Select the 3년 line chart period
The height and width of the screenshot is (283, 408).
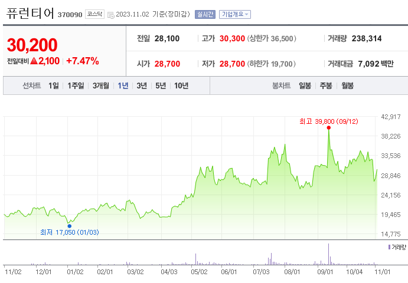point(142,85)
